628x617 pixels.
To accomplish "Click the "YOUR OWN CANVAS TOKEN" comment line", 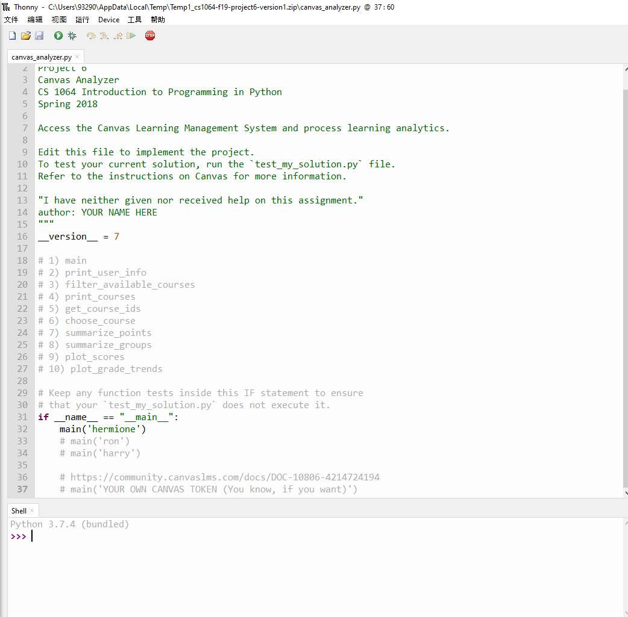I will pyautogui.click(x=209, y=489).
